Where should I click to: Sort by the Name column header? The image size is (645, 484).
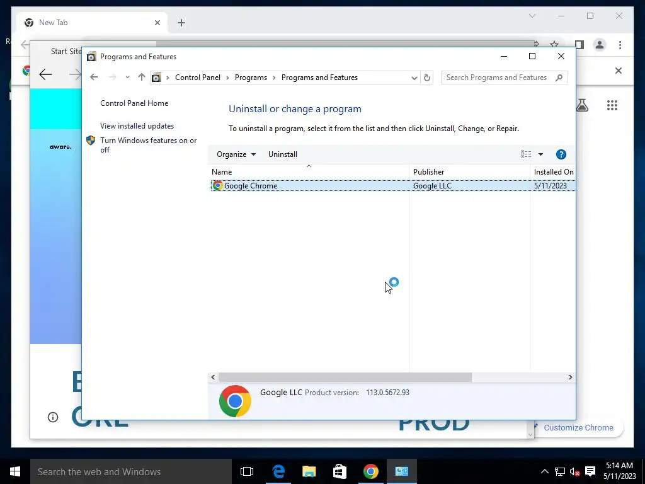(x=309, y=172)
